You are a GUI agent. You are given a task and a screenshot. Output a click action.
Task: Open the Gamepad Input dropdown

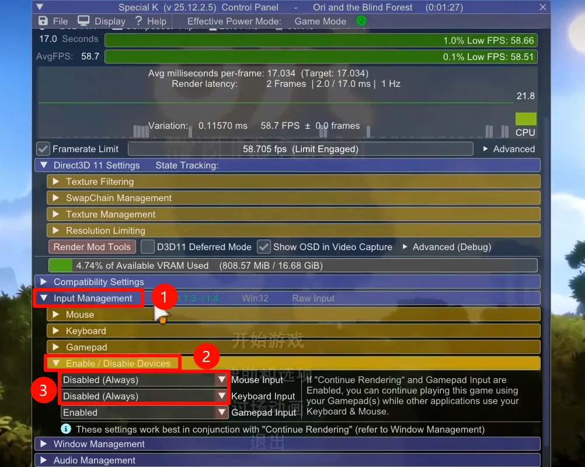point(144,413)
